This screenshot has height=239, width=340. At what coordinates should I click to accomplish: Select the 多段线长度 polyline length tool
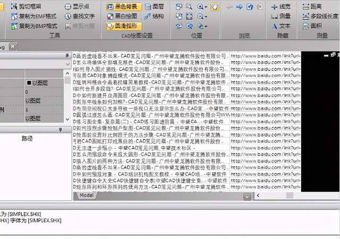coord(320,17)
